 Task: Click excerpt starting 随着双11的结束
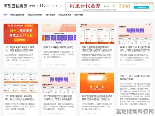[59, 107]
